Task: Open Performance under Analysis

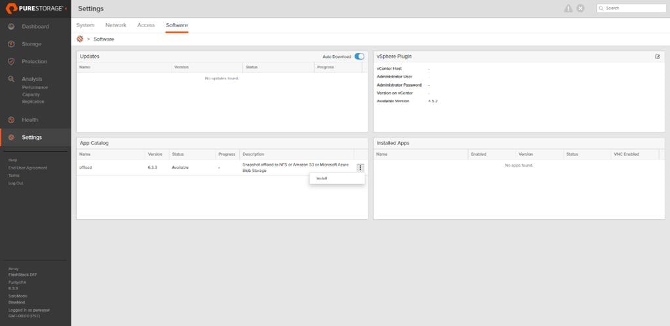Action: [x=35, y=87]
